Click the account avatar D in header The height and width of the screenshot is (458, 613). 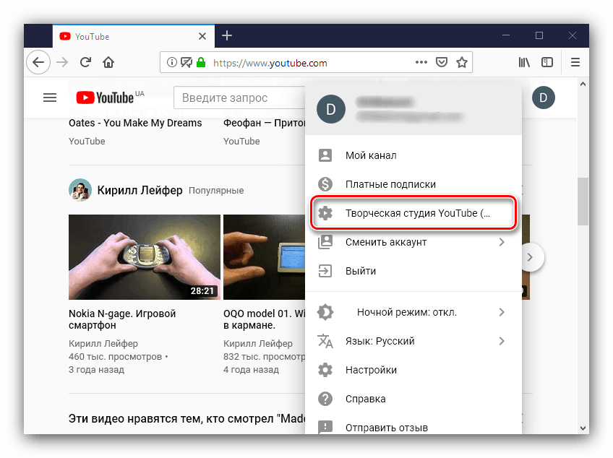pyautogui.click(x=544, y=98)
